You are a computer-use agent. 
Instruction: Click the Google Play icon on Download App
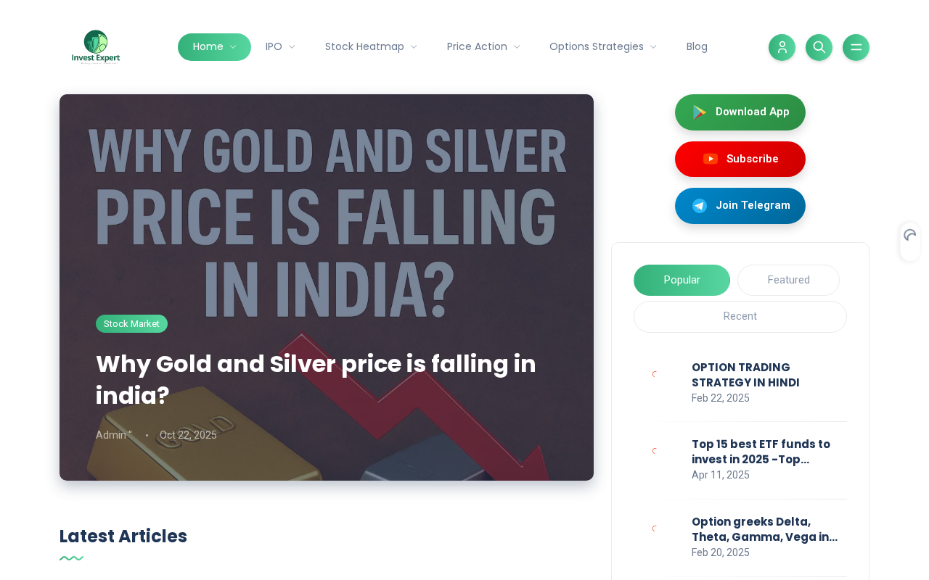(x=699, y=112)
